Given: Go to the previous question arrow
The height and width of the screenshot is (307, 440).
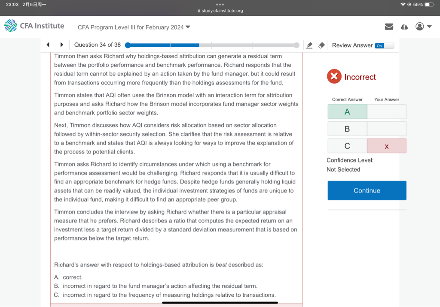Looking at the screenshot, I should [48, 45].
